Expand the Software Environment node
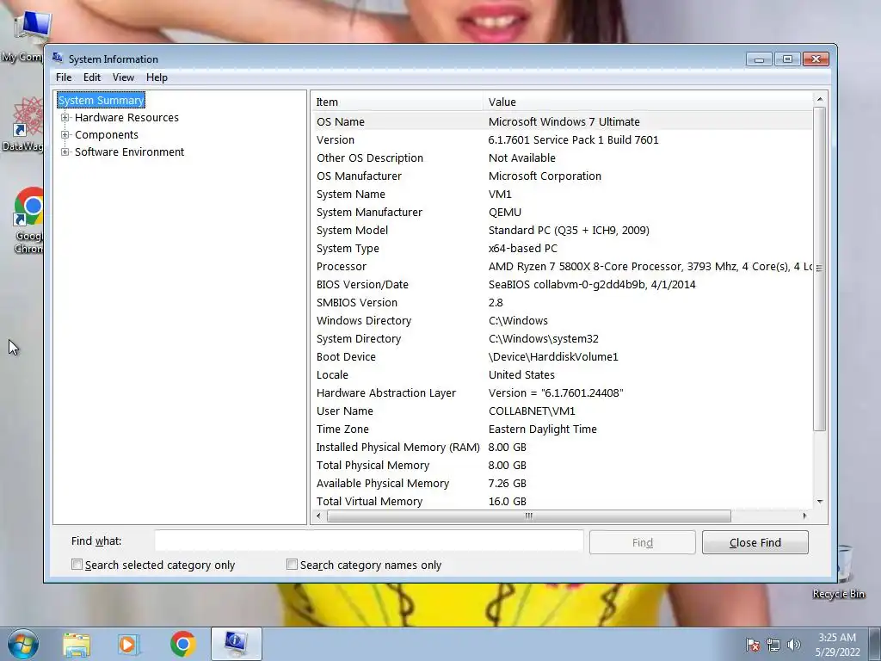 point(65,151)
